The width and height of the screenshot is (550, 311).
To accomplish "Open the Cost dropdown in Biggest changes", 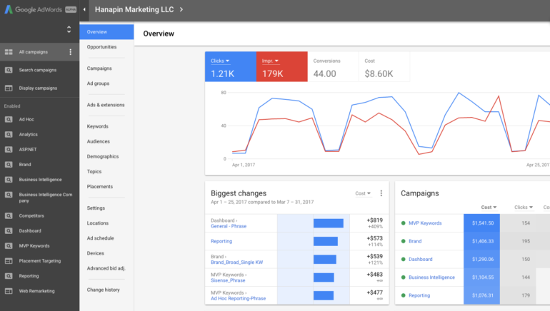I will [x=363, y=193].
